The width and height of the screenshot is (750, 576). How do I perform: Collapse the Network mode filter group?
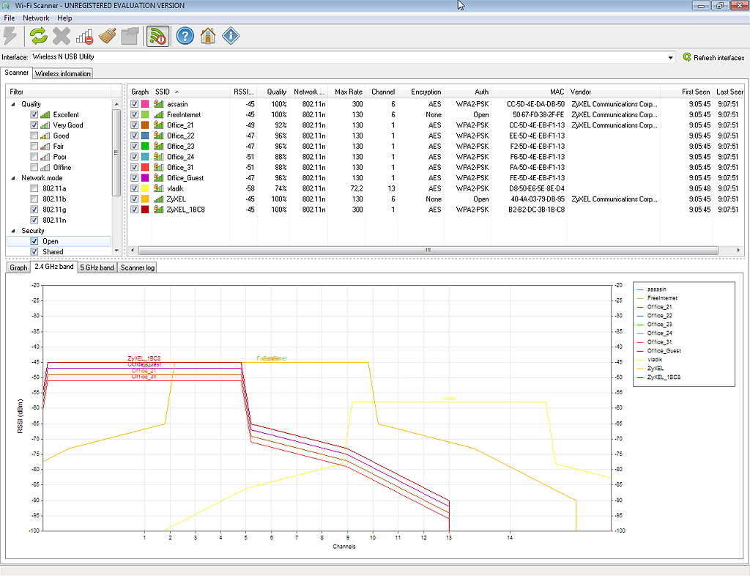tap(13, 178)
